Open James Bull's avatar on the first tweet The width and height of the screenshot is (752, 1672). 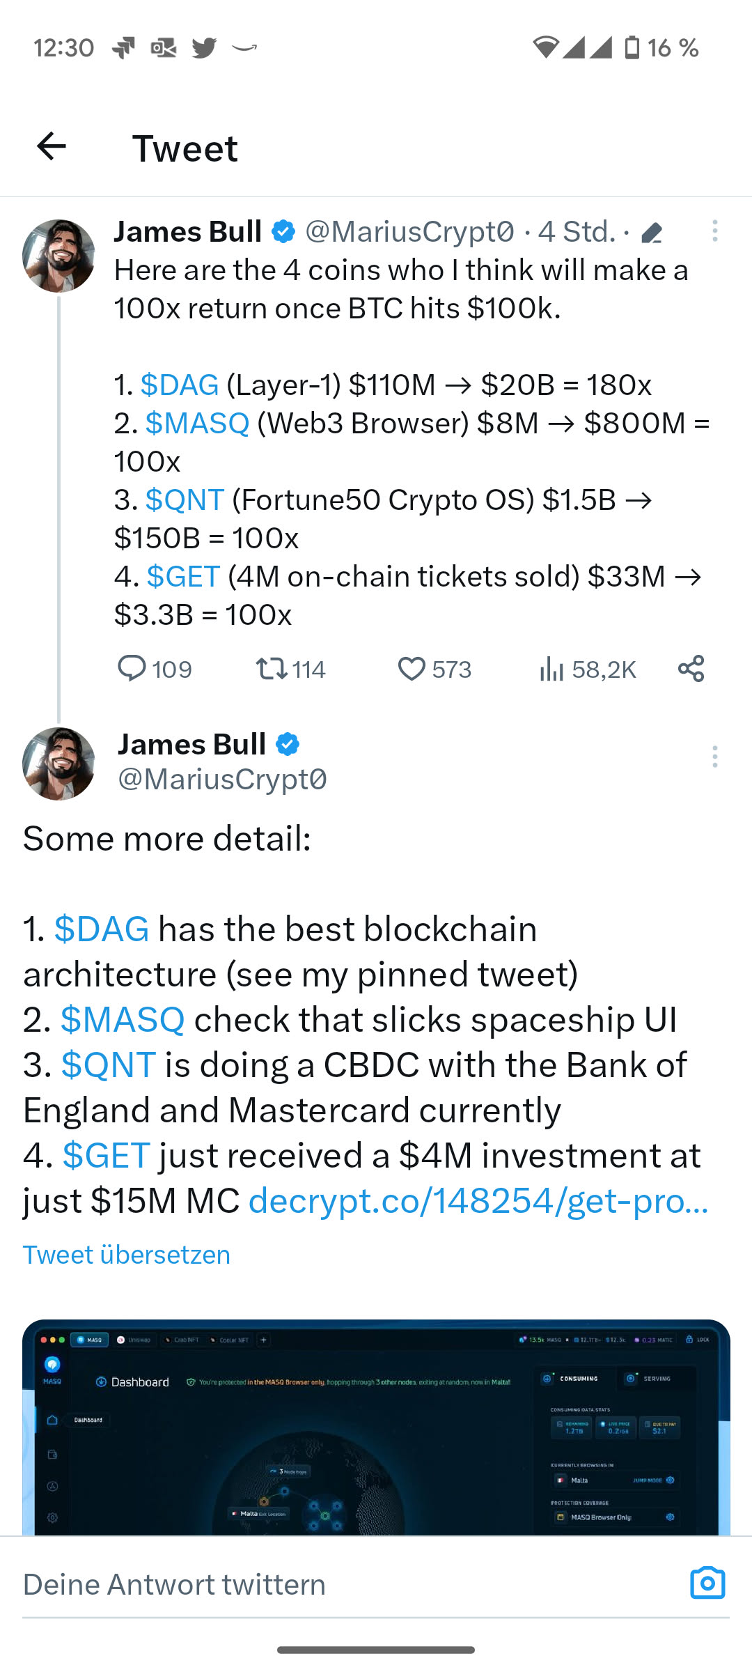point(58,256)
